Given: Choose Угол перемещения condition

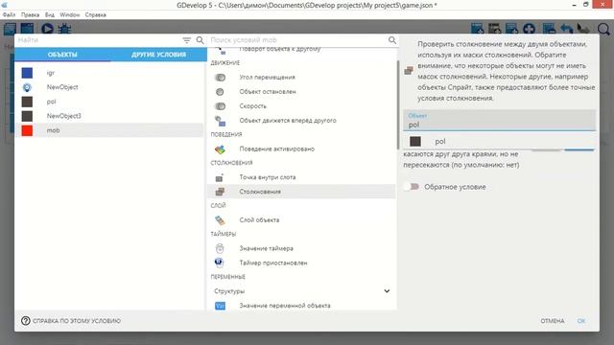Looking at the screenshot, I should [301, 78].
